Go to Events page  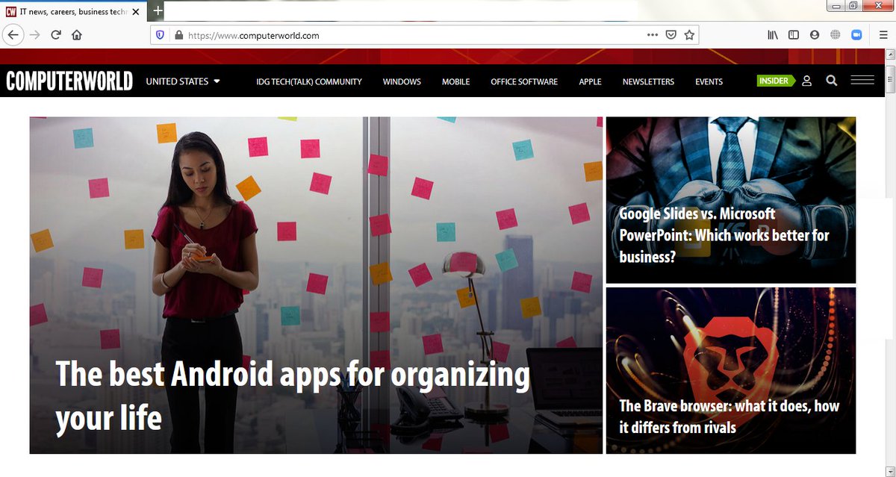pyautogui.click(x=709, y=82)
